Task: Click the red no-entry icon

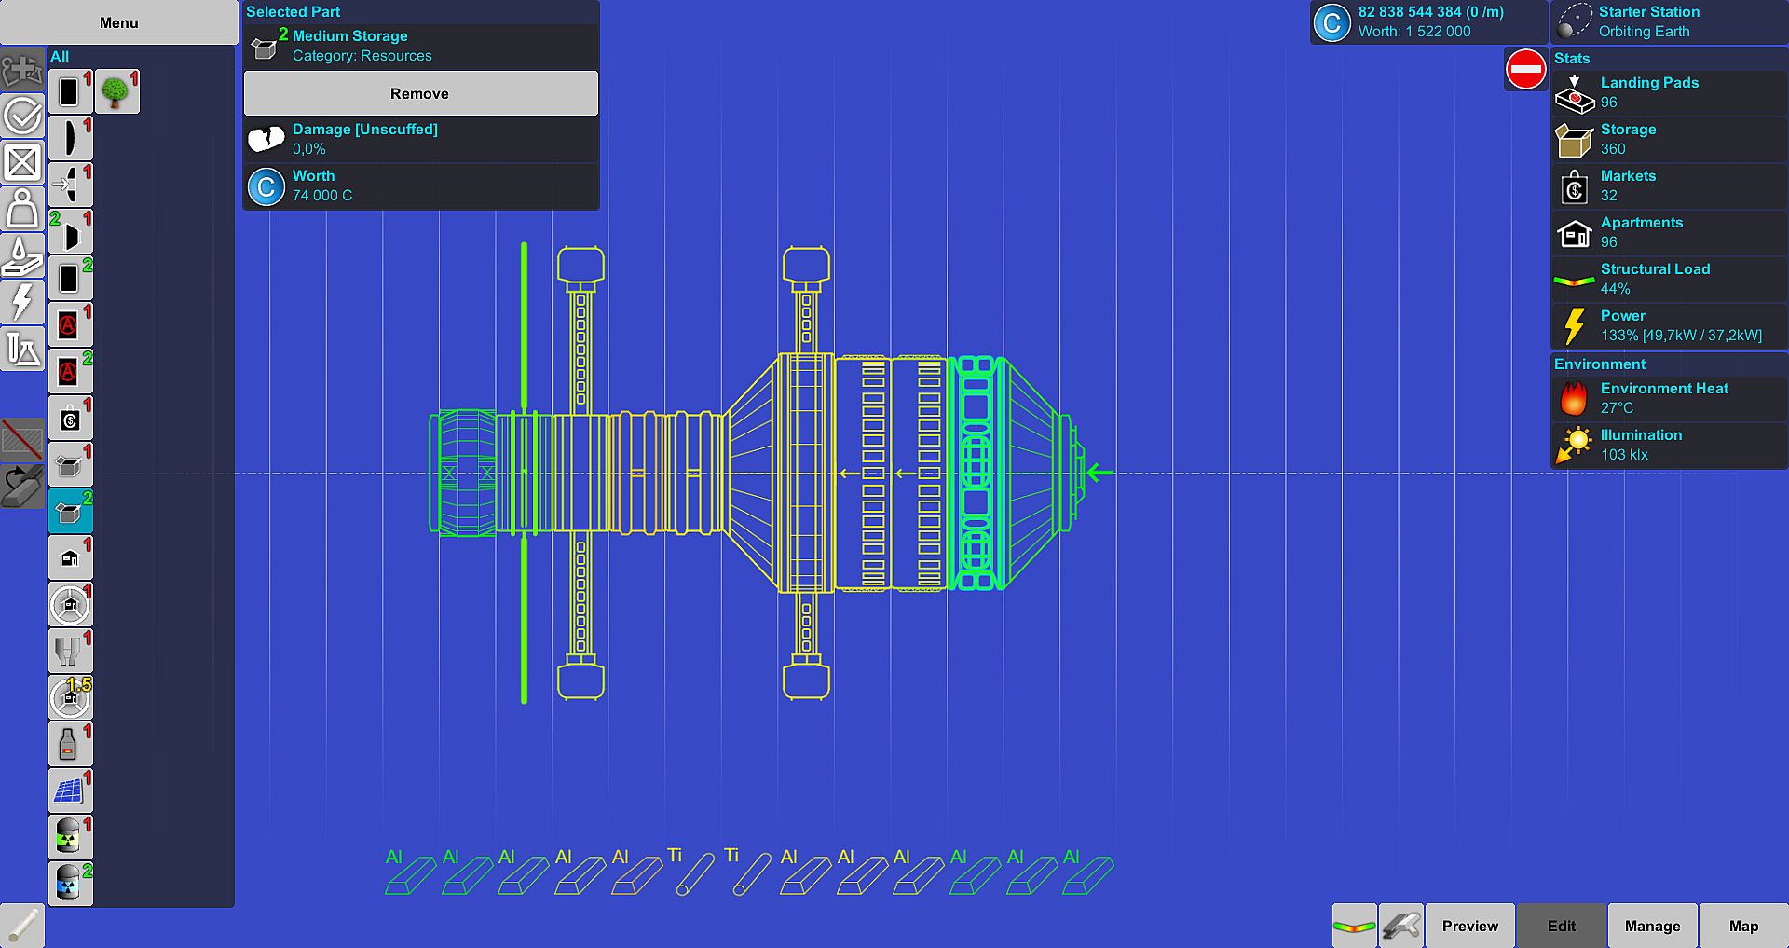Action: click(1525, 70)
